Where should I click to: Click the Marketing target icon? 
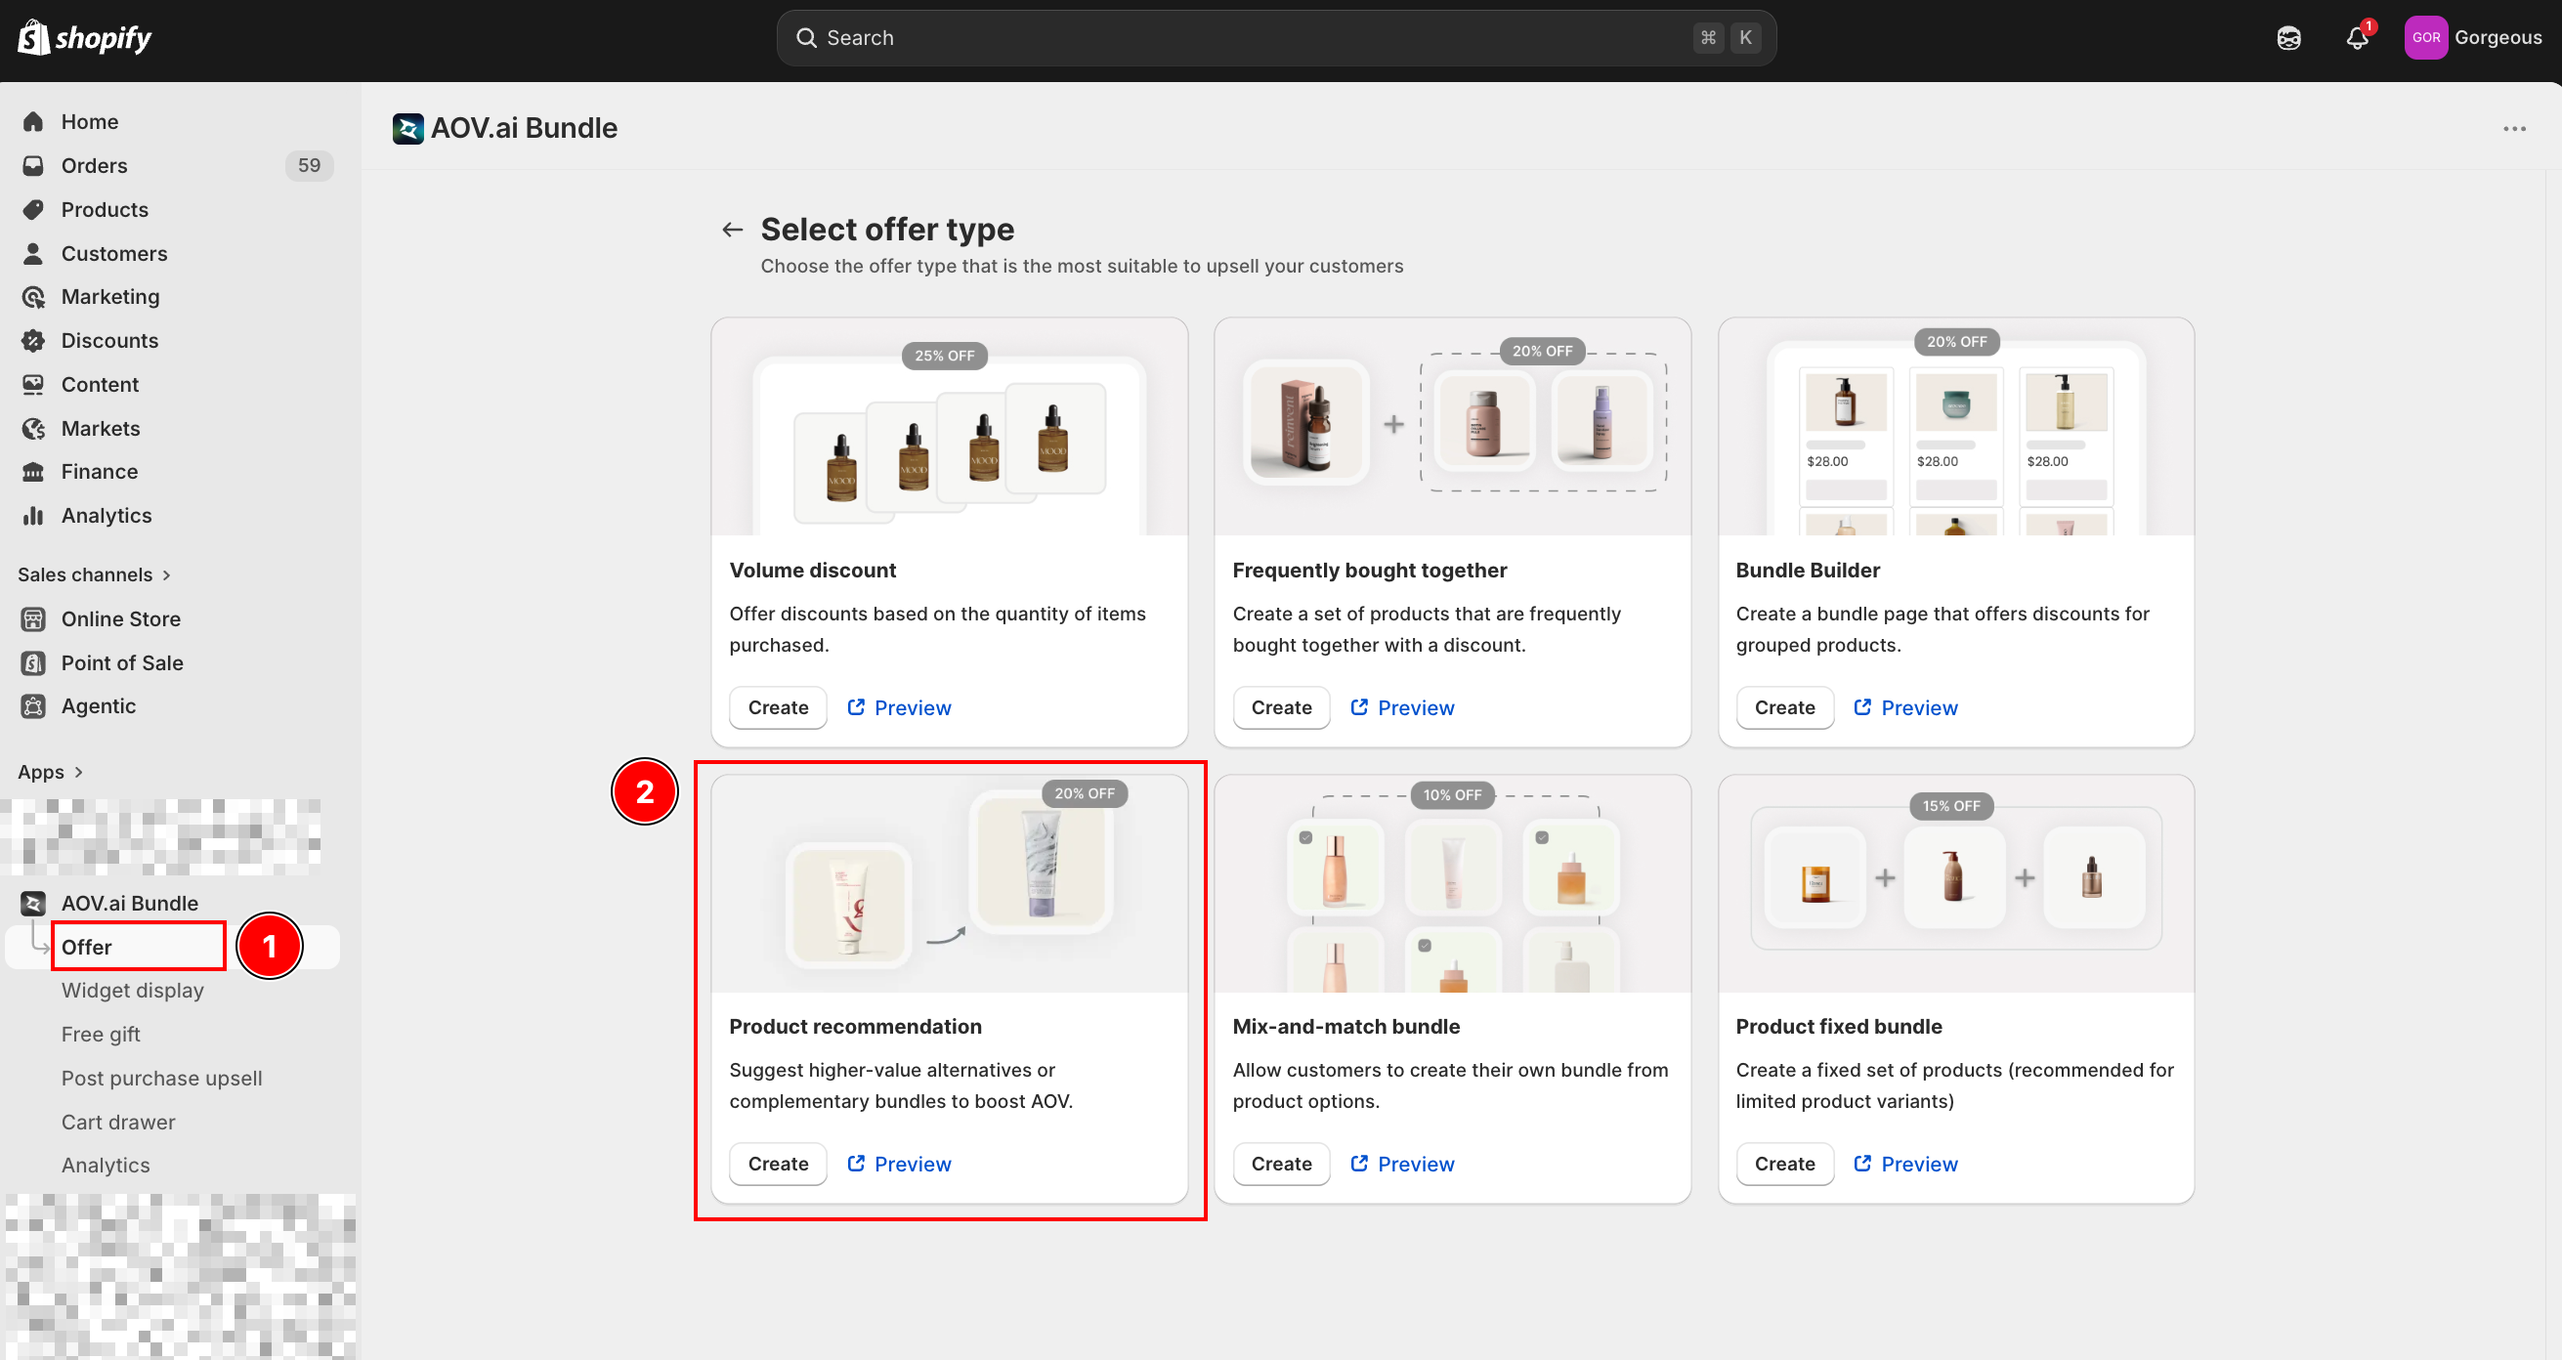33,296
